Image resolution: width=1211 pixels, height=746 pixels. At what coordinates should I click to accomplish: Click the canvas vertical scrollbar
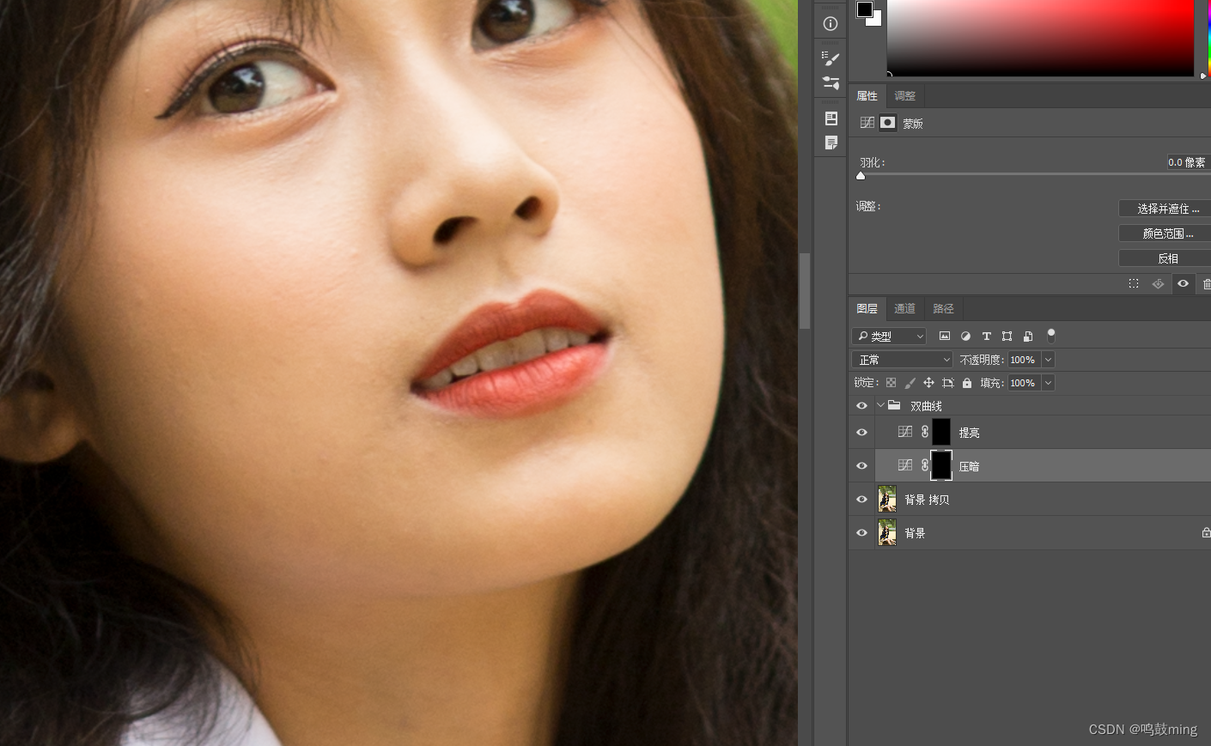point(805,291)
